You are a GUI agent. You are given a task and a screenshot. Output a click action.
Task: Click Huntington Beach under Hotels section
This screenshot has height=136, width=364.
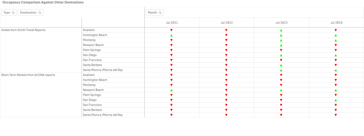coord(95,35)
